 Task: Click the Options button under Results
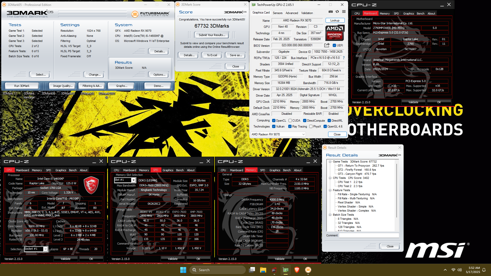160,75
